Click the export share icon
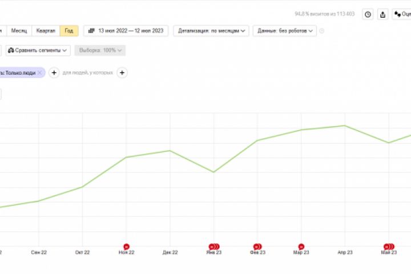The image size is (411, 274). click(382, 14)
